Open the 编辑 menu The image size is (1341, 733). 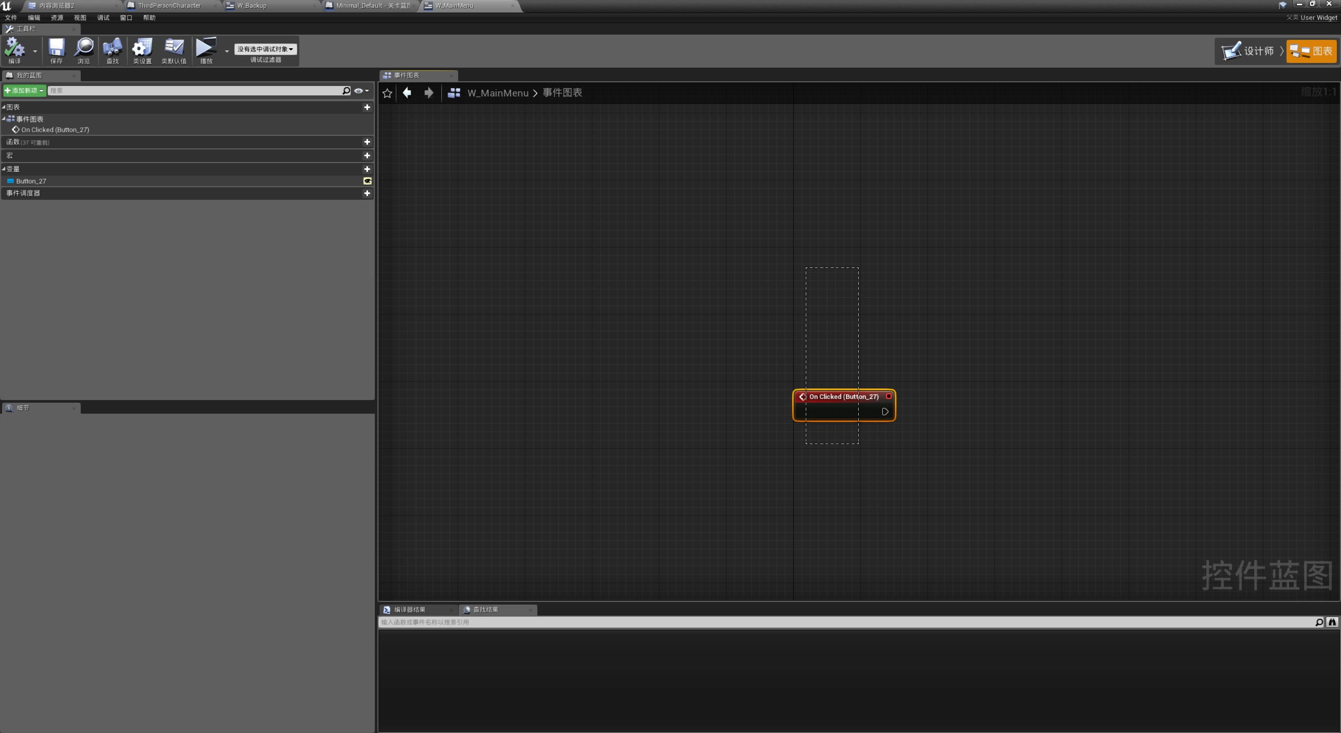[x=34, y=18]
